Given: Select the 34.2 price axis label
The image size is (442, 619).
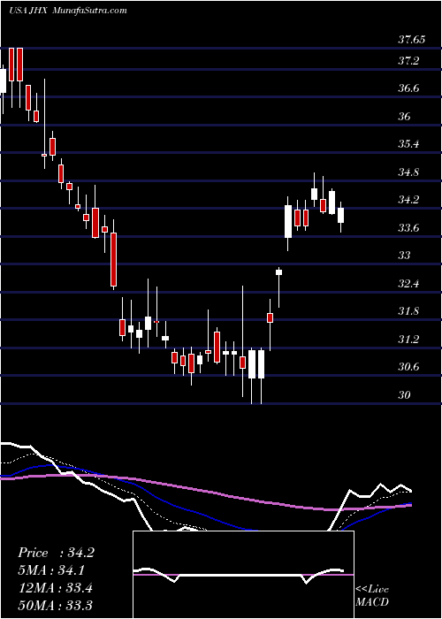Looking at the screenshot, I should point(408,200).
